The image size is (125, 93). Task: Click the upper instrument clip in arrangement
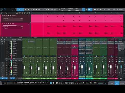[77, 18]
